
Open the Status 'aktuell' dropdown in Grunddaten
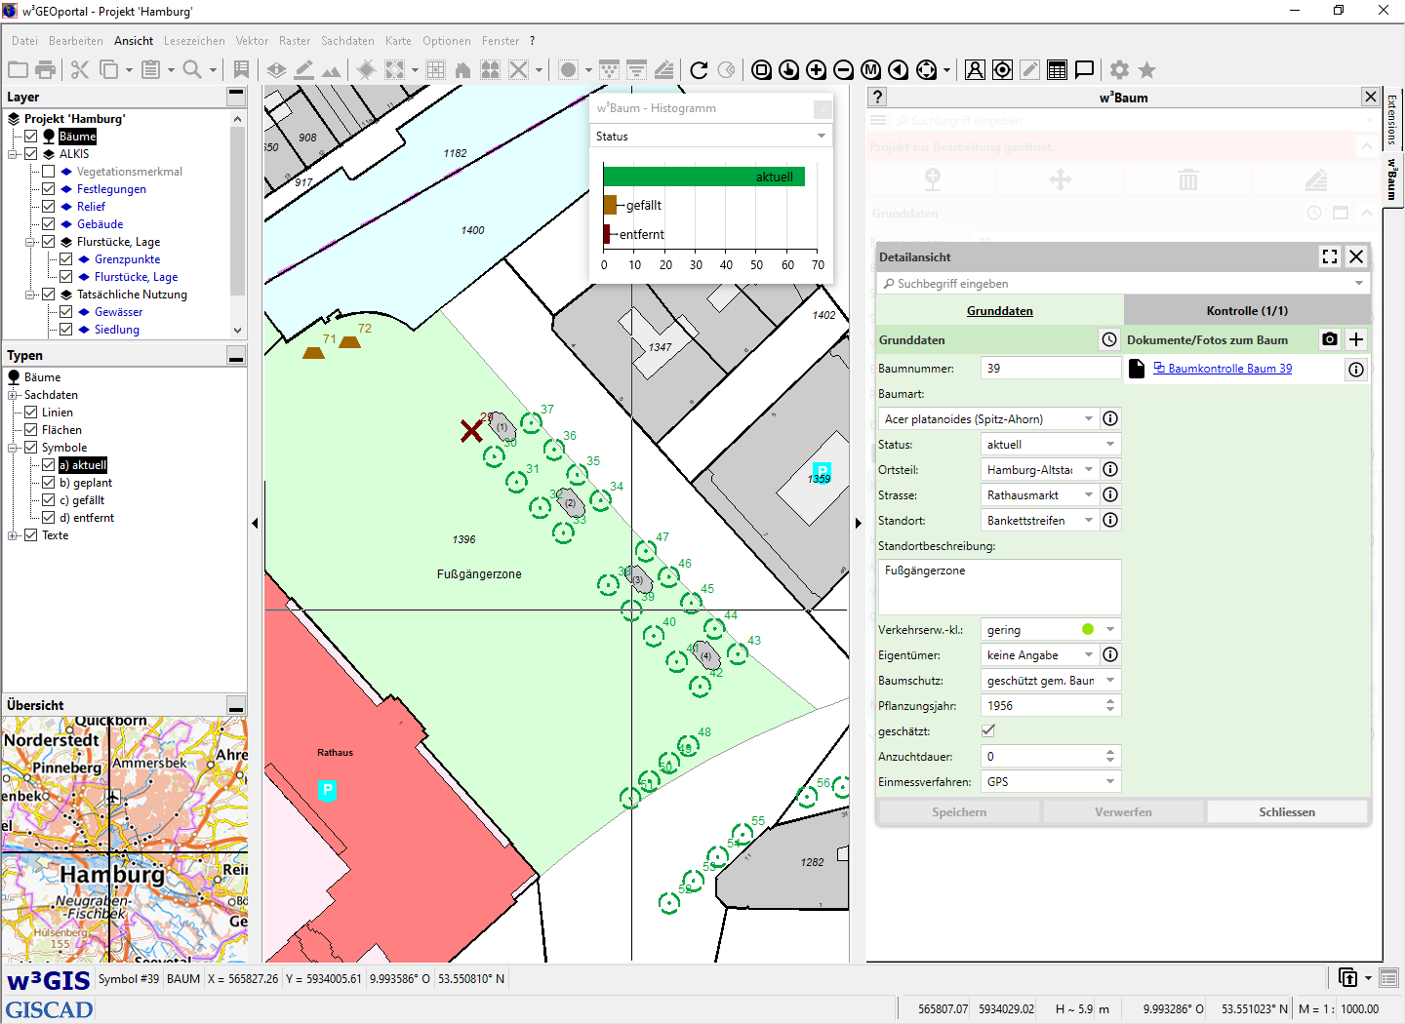[x=1051, y=445]
